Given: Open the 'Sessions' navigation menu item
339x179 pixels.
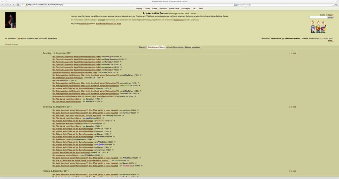Looking at the screenshot, I should pos(163,9).
